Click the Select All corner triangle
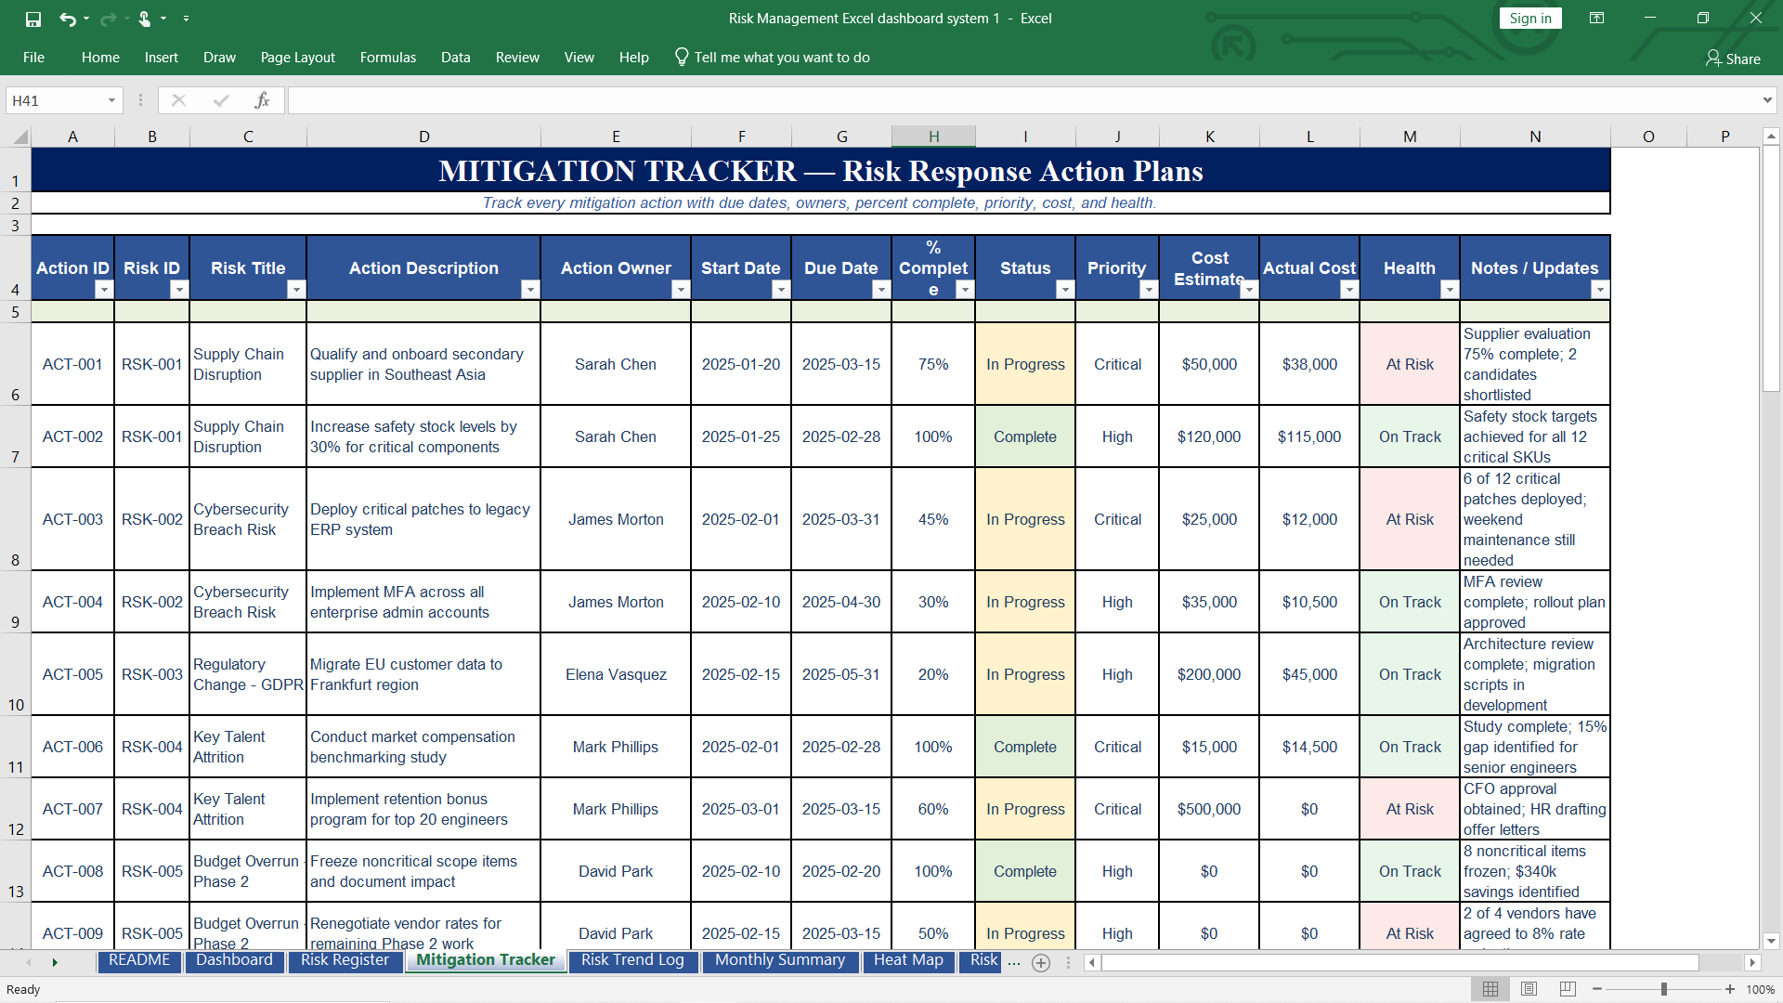1783x1003 pixels. point(20,137)
